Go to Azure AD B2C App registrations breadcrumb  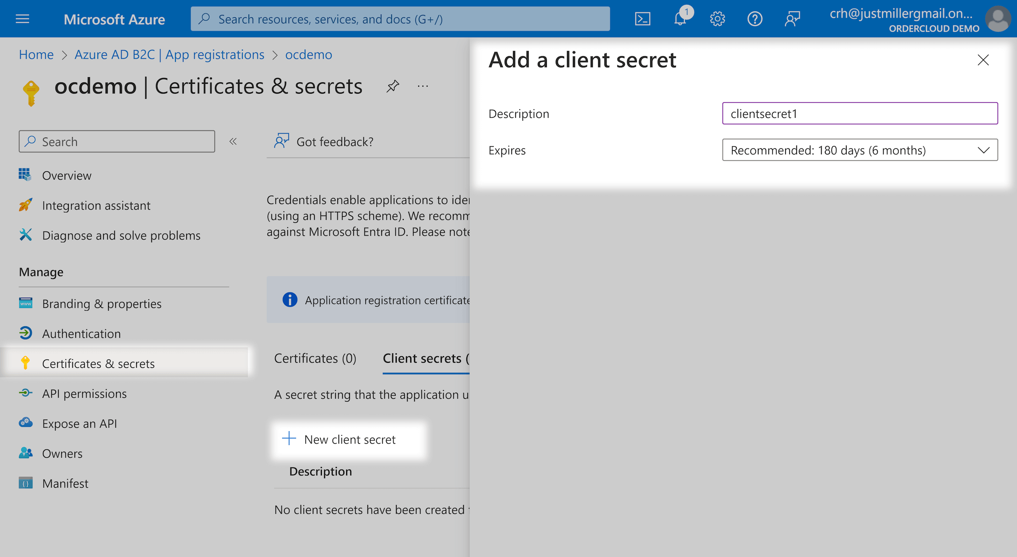coord(169,55)
